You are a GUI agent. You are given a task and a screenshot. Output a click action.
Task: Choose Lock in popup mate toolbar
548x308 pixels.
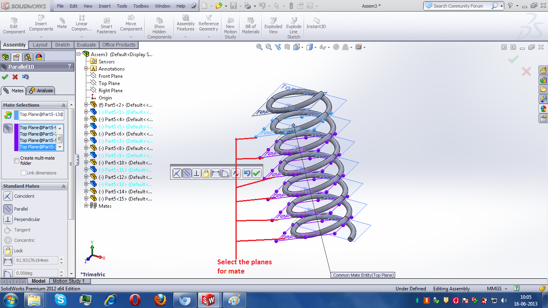206,173
